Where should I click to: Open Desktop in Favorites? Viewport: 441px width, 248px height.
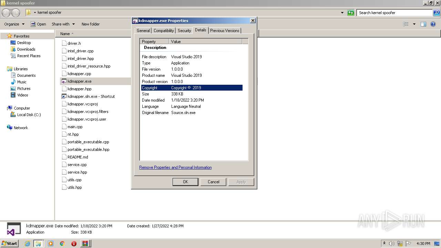(x=24, y=43)
